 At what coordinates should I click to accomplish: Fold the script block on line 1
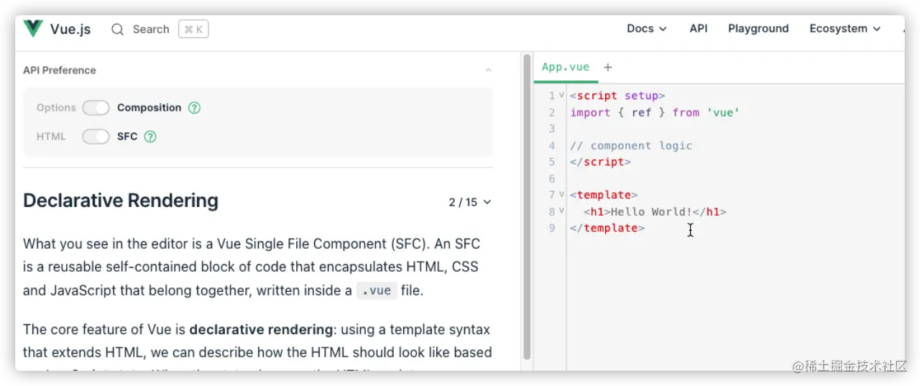pyautogui.click(x=561, y=95)
